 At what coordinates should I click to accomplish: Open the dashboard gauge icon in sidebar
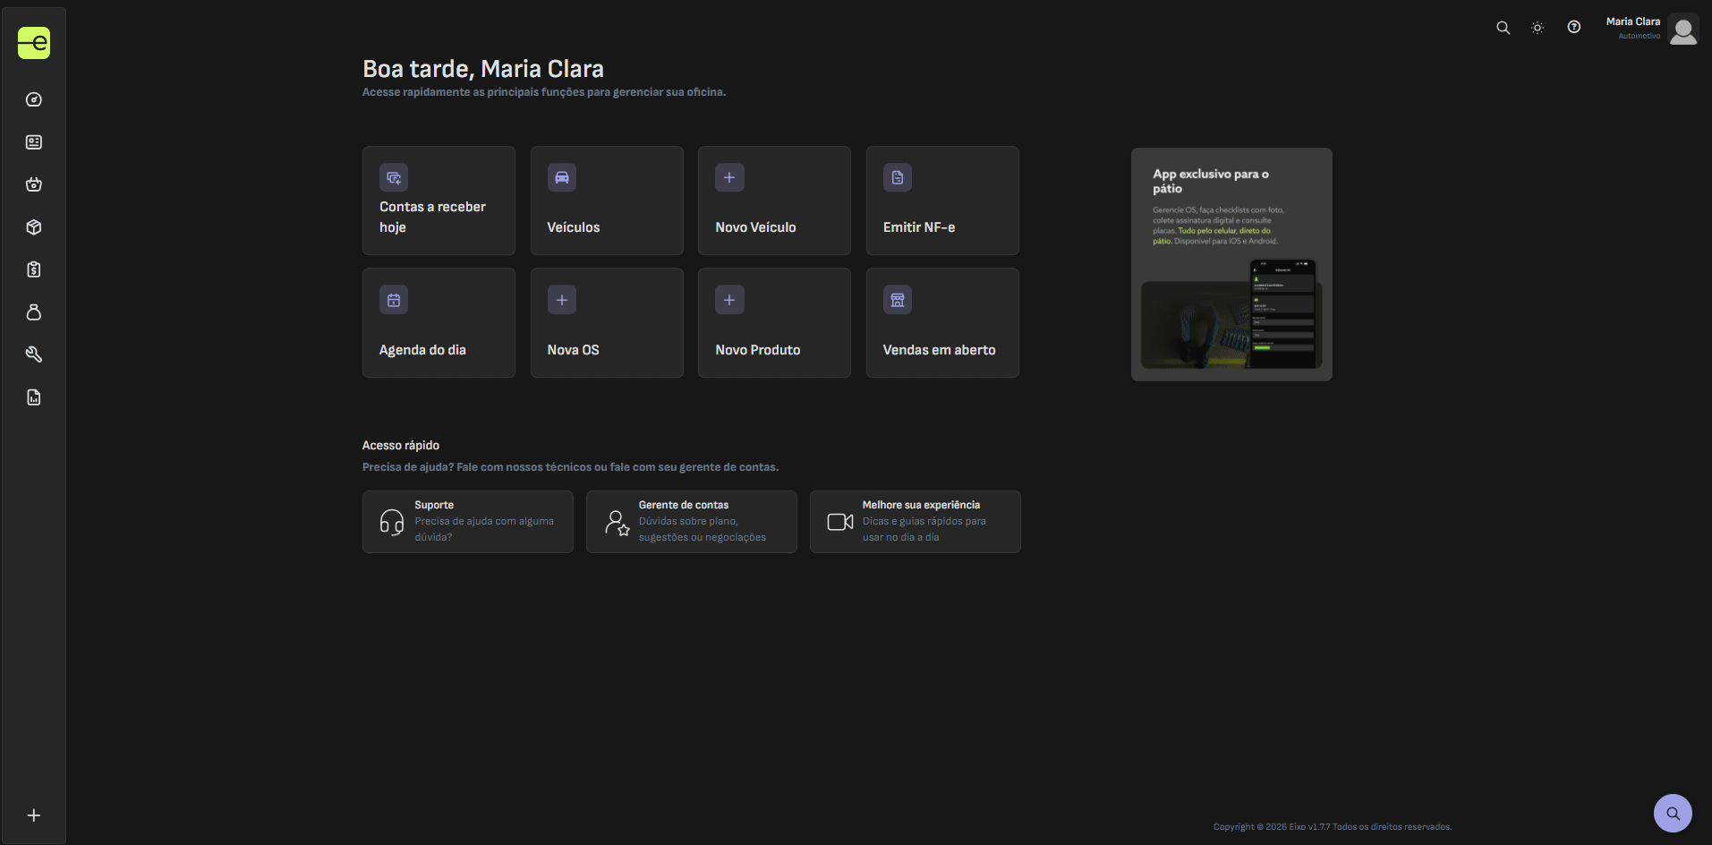coord(34,99)
